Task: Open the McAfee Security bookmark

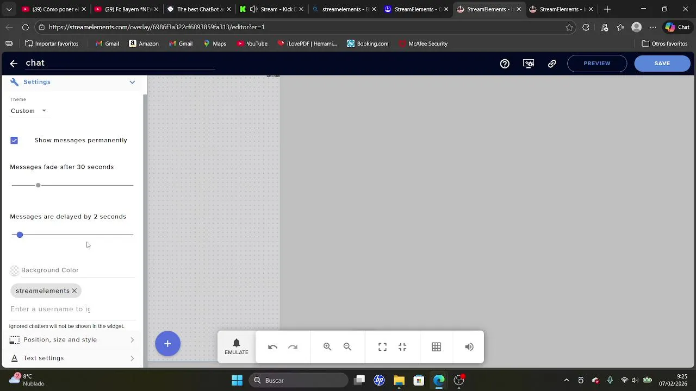Action: click(x=422, y=43)
